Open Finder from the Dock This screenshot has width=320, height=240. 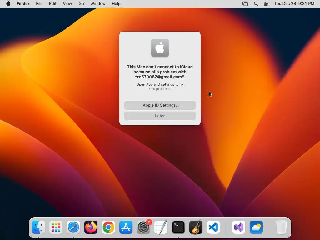click(38, 227)
